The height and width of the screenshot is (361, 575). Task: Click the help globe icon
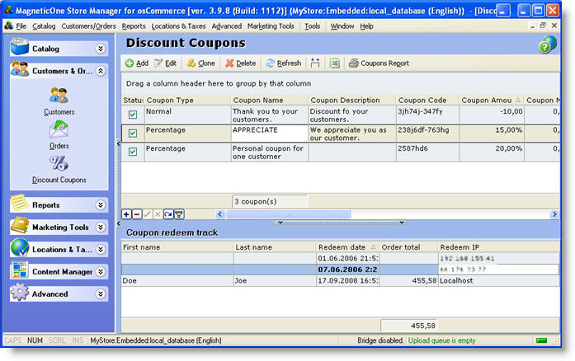[548, 45]
